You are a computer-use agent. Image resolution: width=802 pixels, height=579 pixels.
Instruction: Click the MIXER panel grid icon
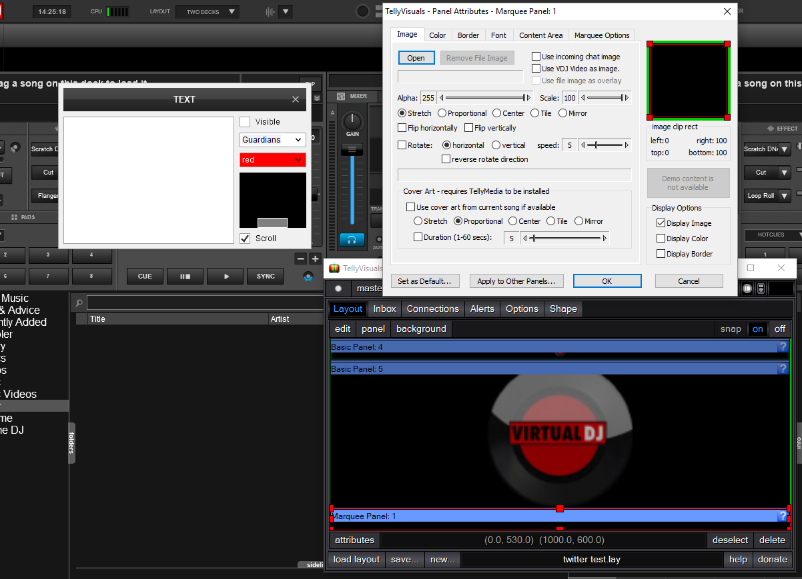point(341,97)
